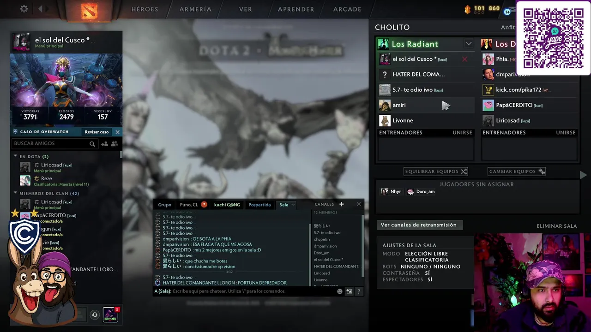This screenshot has width=591, height=332.
Task: Click chupetin in channel members list
Action: click(x=322, y=239)
